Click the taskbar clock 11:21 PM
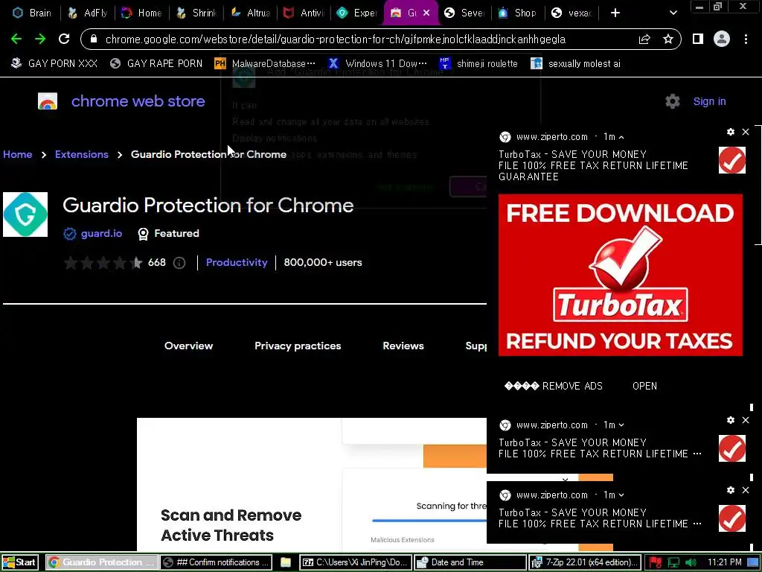The height and width of the screenshot is (572, 762). pos(725,562)
